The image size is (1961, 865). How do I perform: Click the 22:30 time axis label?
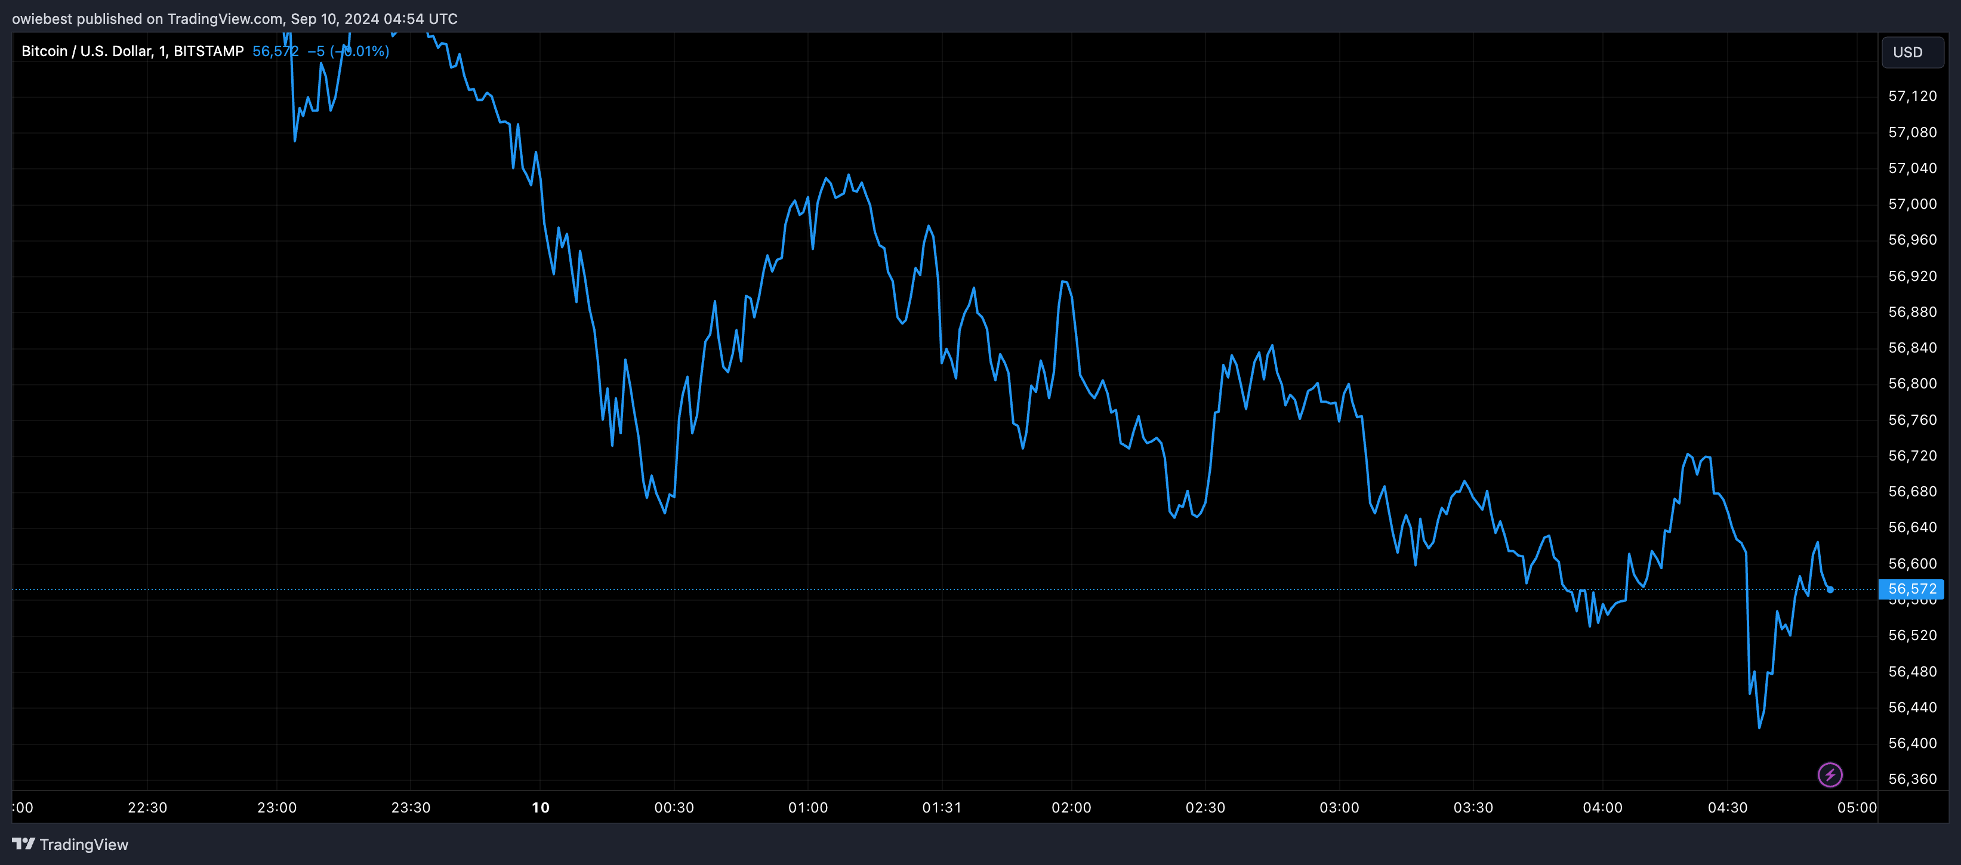(x=147, y=807)
